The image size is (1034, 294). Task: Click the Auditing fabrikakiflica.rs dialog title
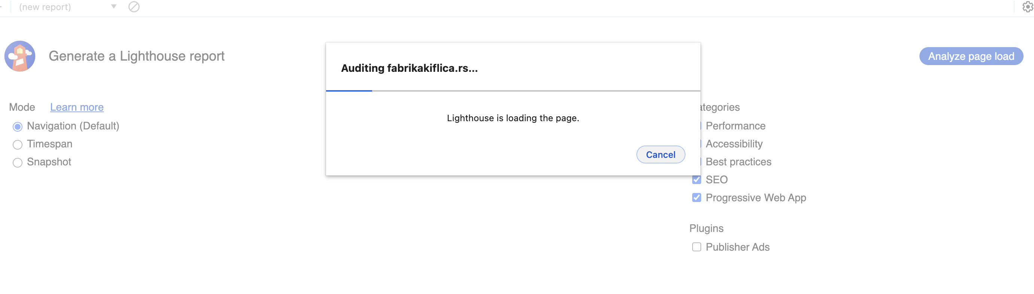tap(409, 68)
